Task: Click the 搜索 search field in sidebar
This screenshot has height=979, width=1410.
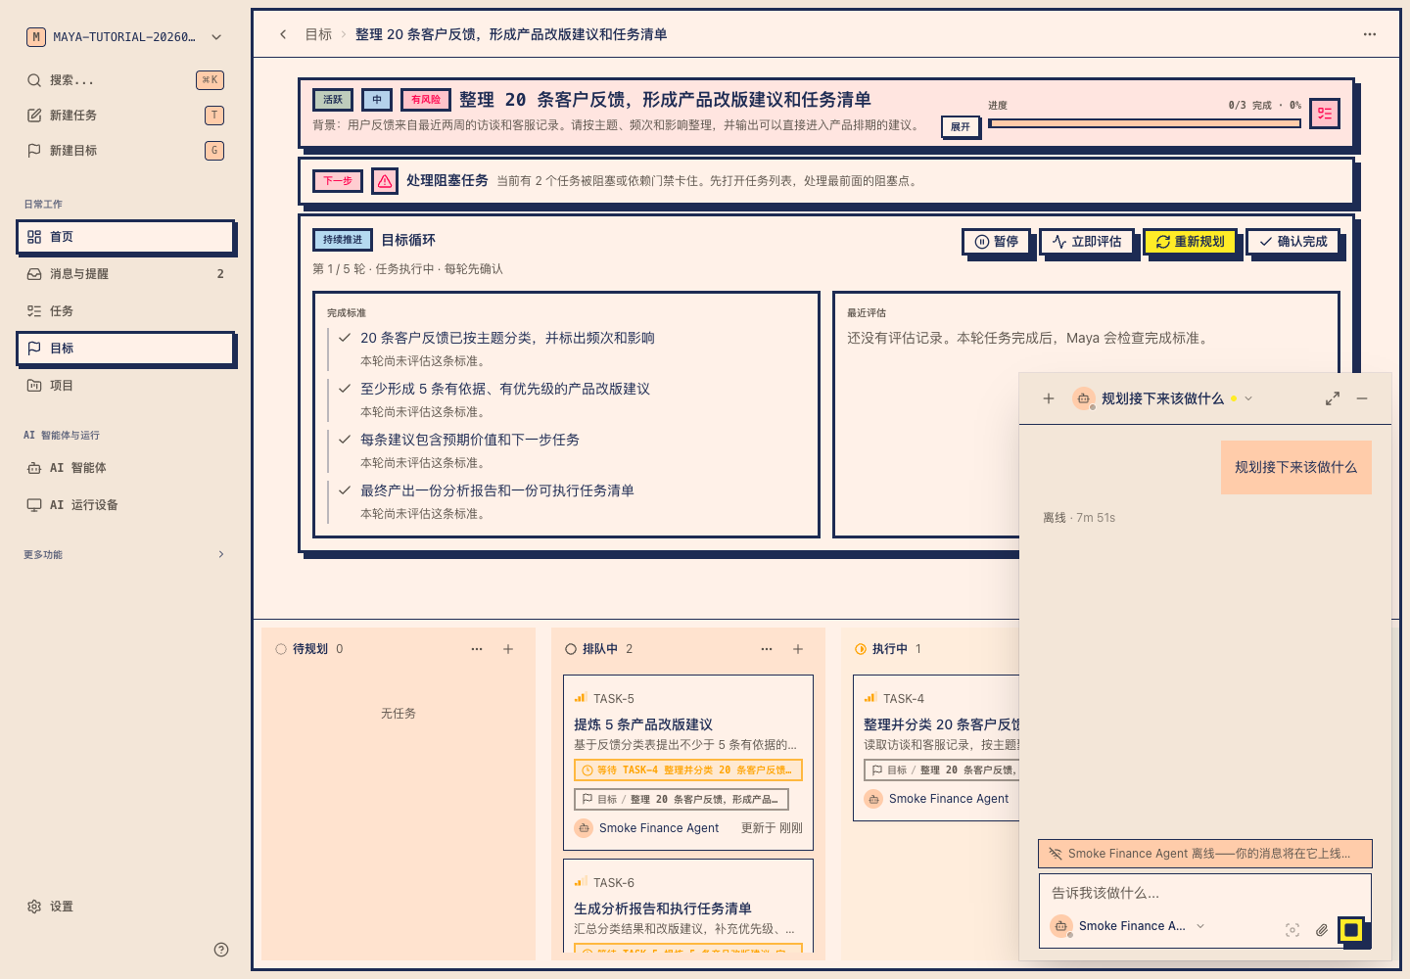Action: tap(124, 80)
